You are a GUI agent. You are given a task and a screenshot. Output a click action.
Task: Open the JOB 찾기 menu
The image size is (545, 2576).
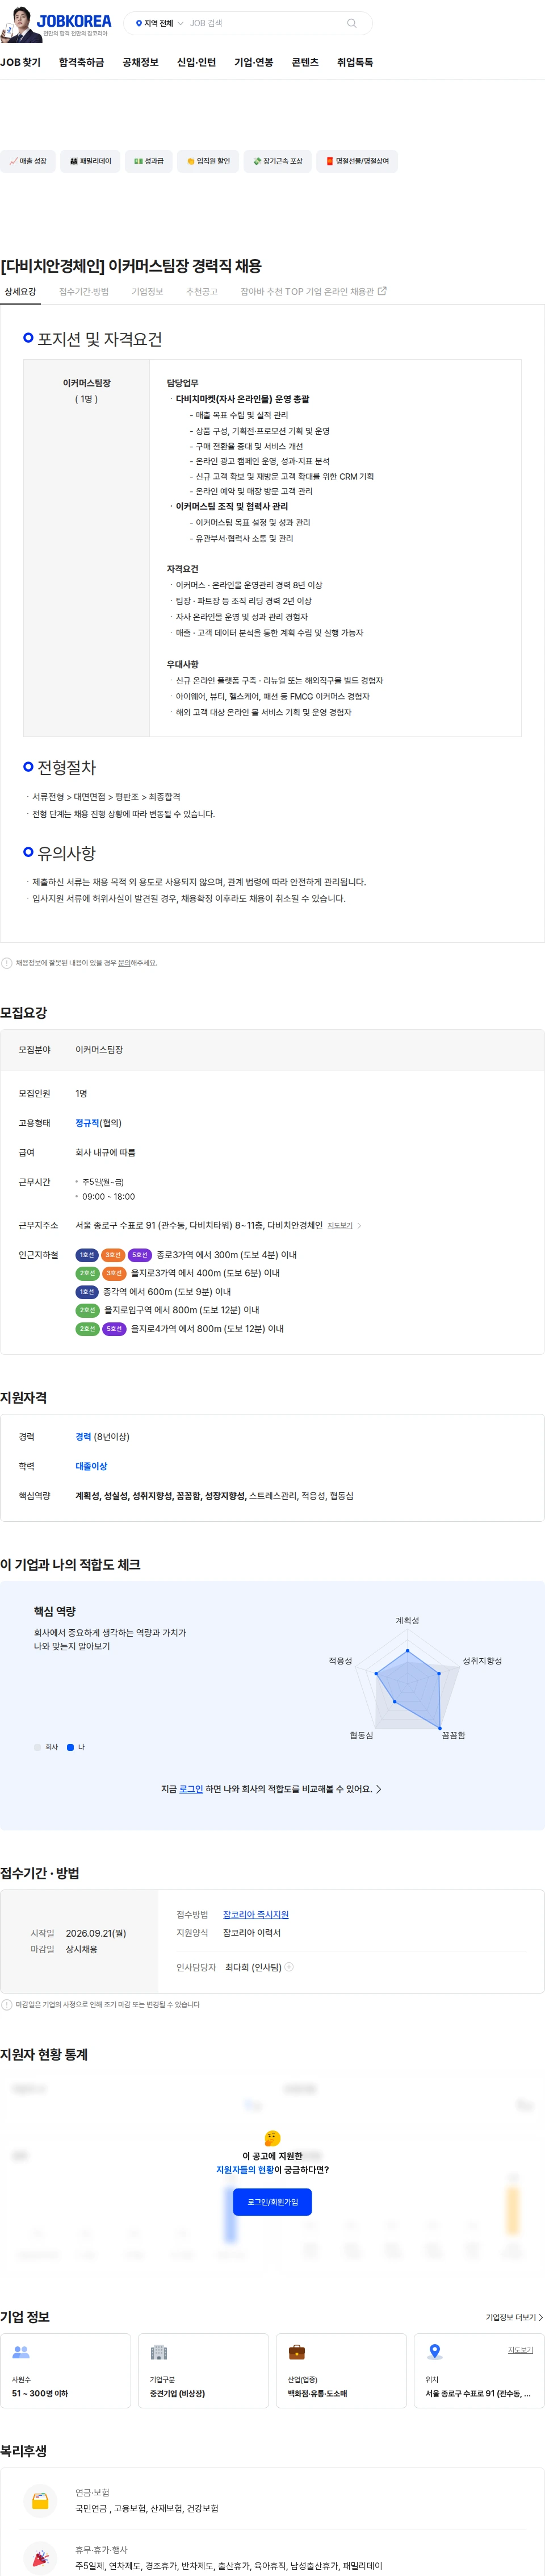pyautogui.click(x=21, y=62)
